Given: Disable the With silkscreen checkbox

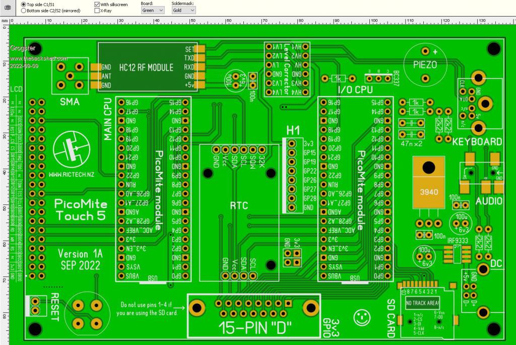Looking at the screenshot, I should 97,4.
